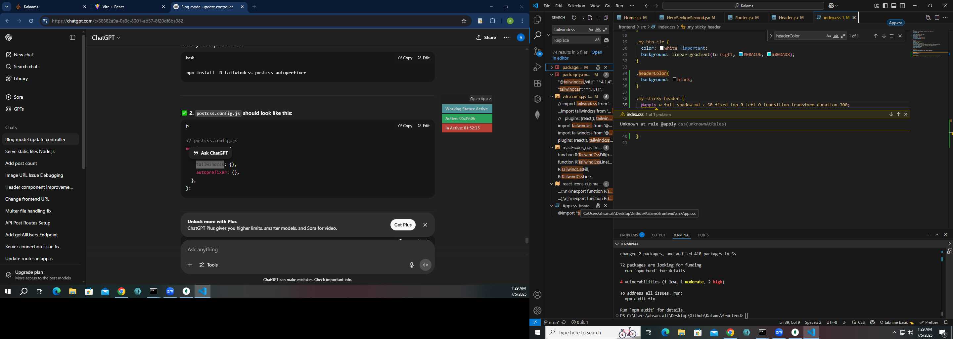
Task: Toggle Match Whole Word in Search panel input
Action: pyautogui.click(x=598, y=29)
